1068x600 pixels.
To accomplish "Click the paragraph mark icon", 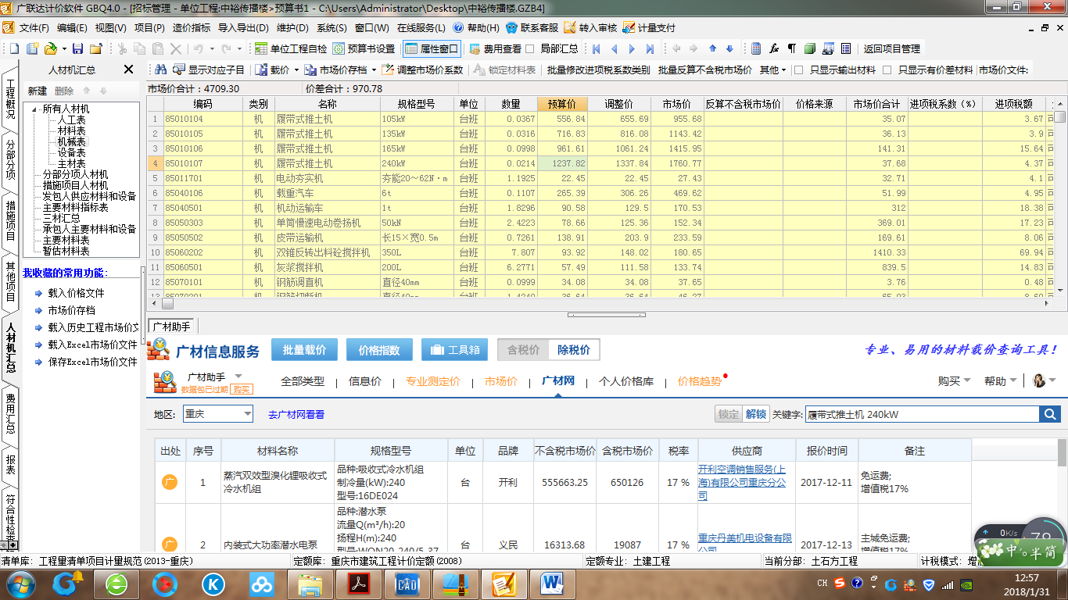I will (x=791, y=48).
